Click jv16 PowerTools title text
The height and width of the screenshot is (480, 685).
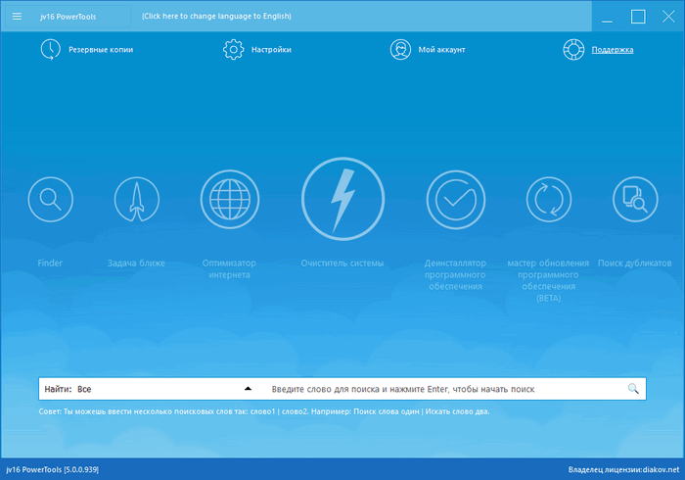point(68,17)
